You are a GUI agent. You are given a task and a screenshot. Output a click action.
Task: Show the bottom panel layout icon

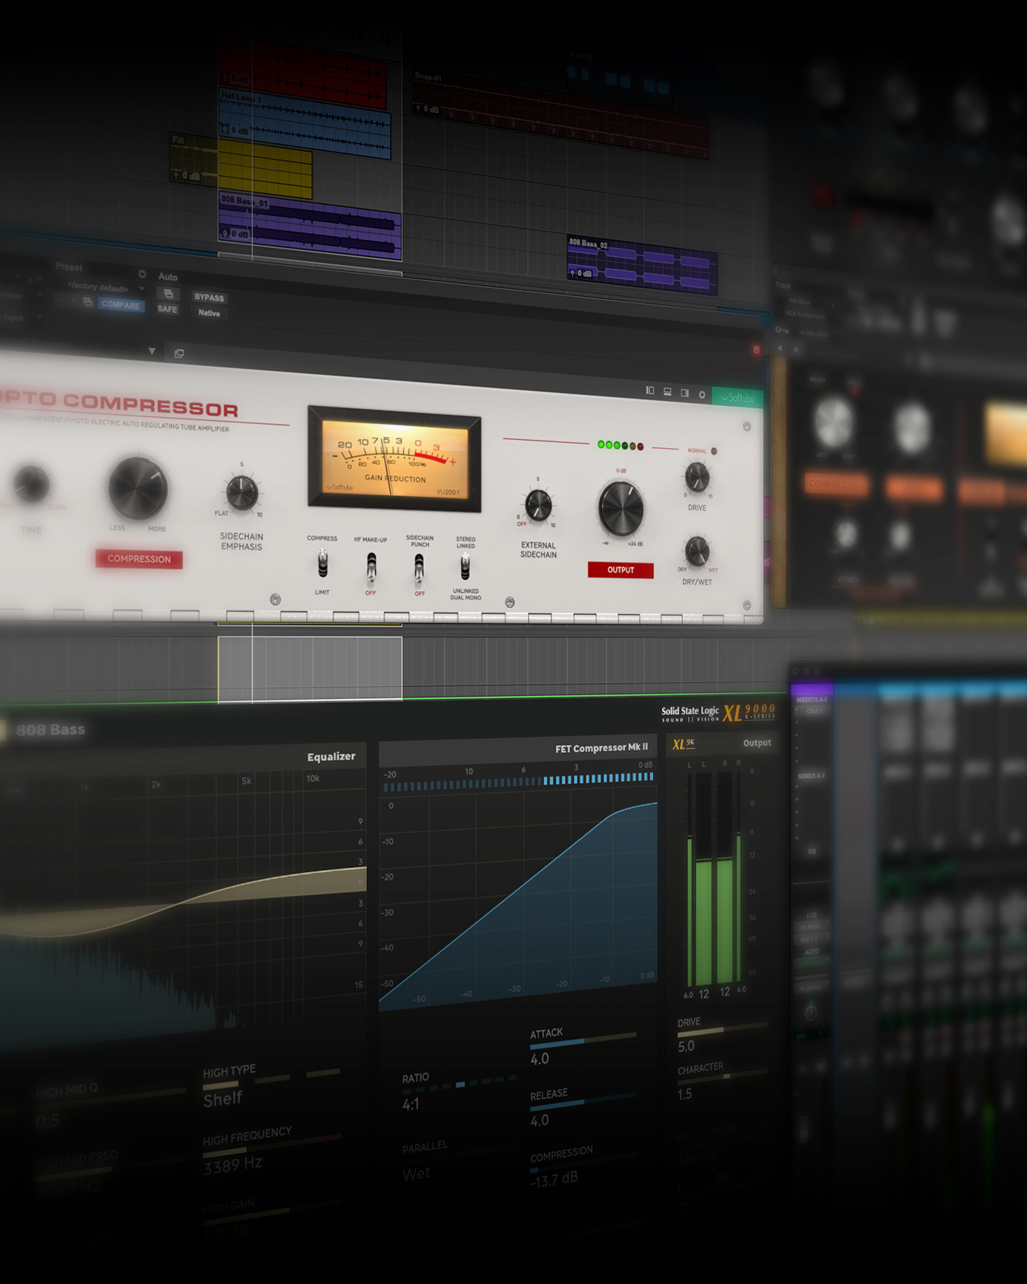pyautogui.click(x=668, y=392)
